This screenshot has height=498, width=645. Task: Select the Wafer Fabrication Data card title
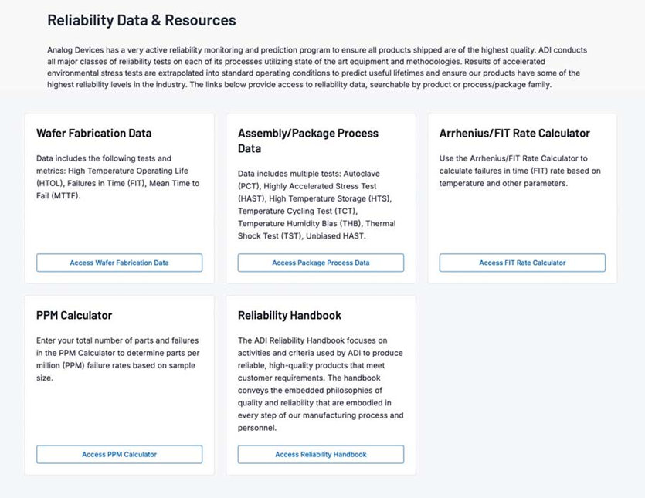tap(93, 133)
